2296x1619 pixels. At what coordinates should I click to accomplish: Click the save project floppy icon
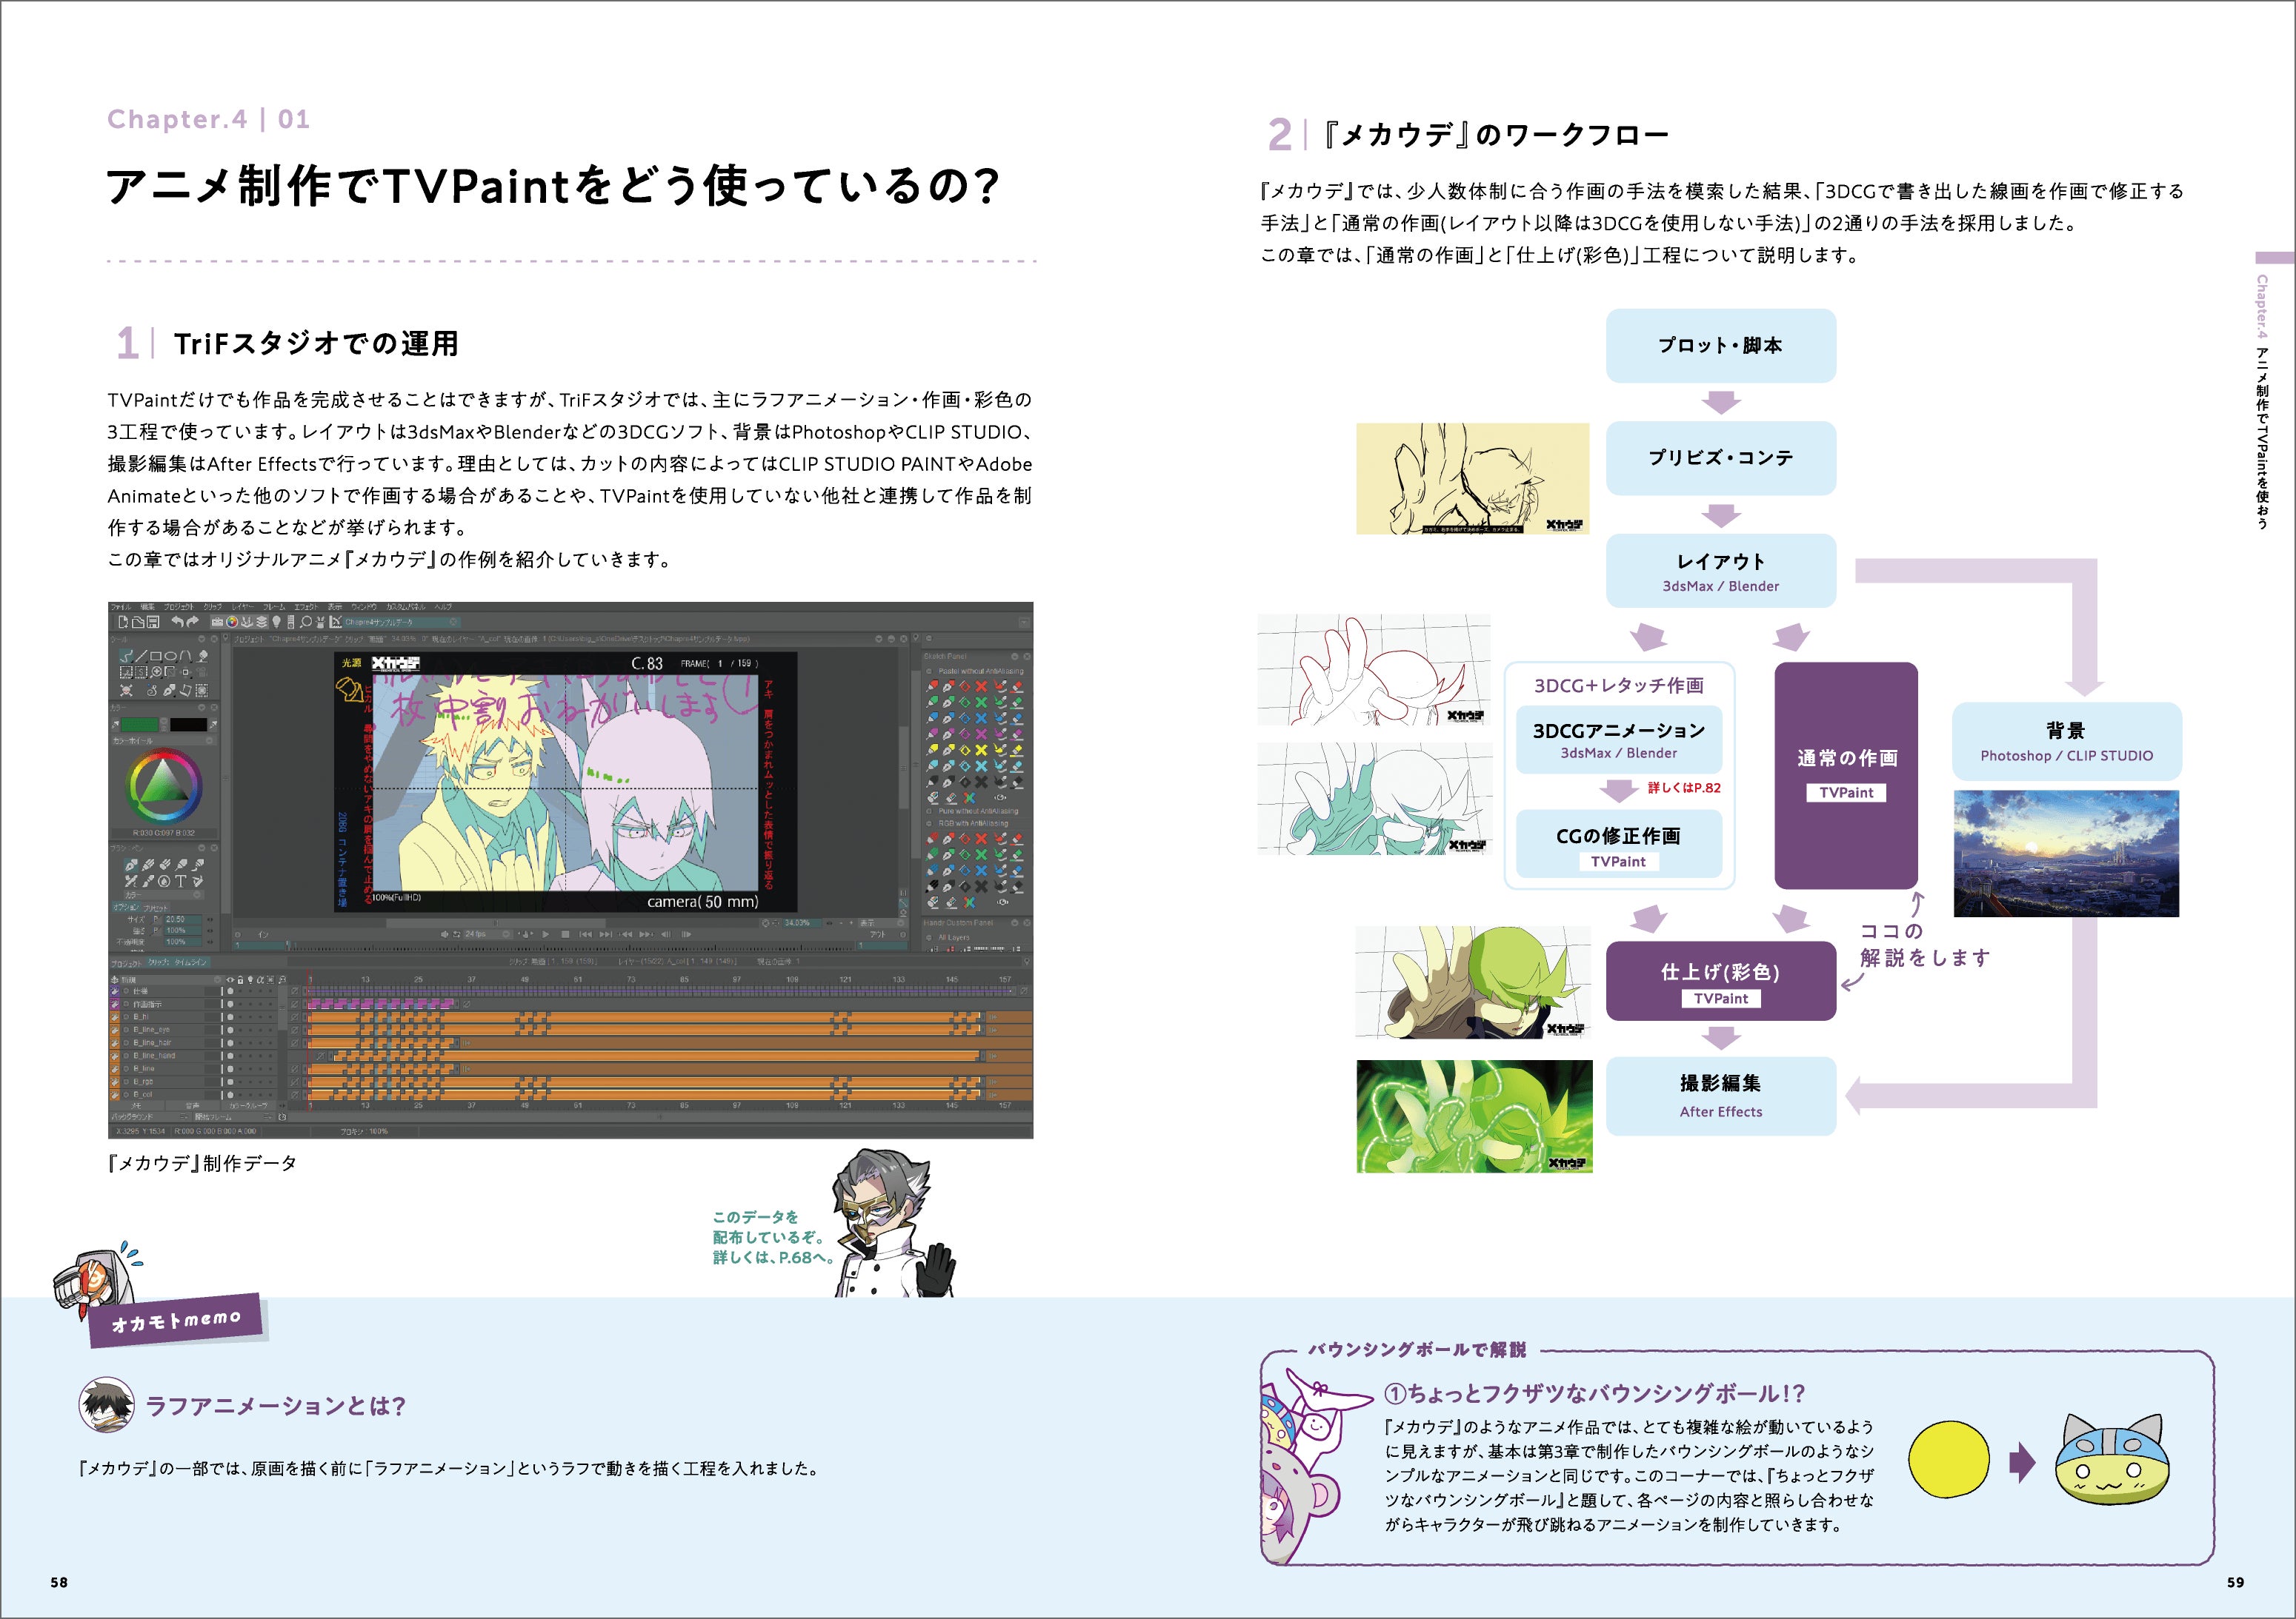153,622
